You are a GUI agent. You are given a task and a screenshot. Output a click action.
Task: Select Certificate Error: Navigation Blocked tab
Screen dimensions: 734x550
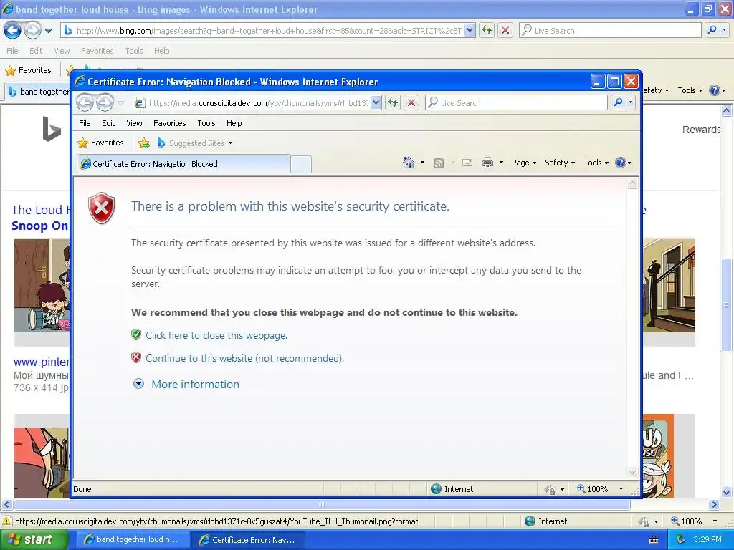pyautogui.click(x=183, y=164)
